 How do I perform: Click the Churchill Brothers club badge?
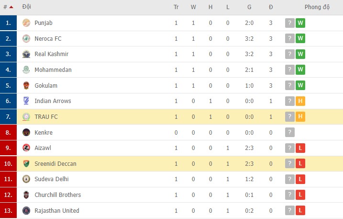26,195
